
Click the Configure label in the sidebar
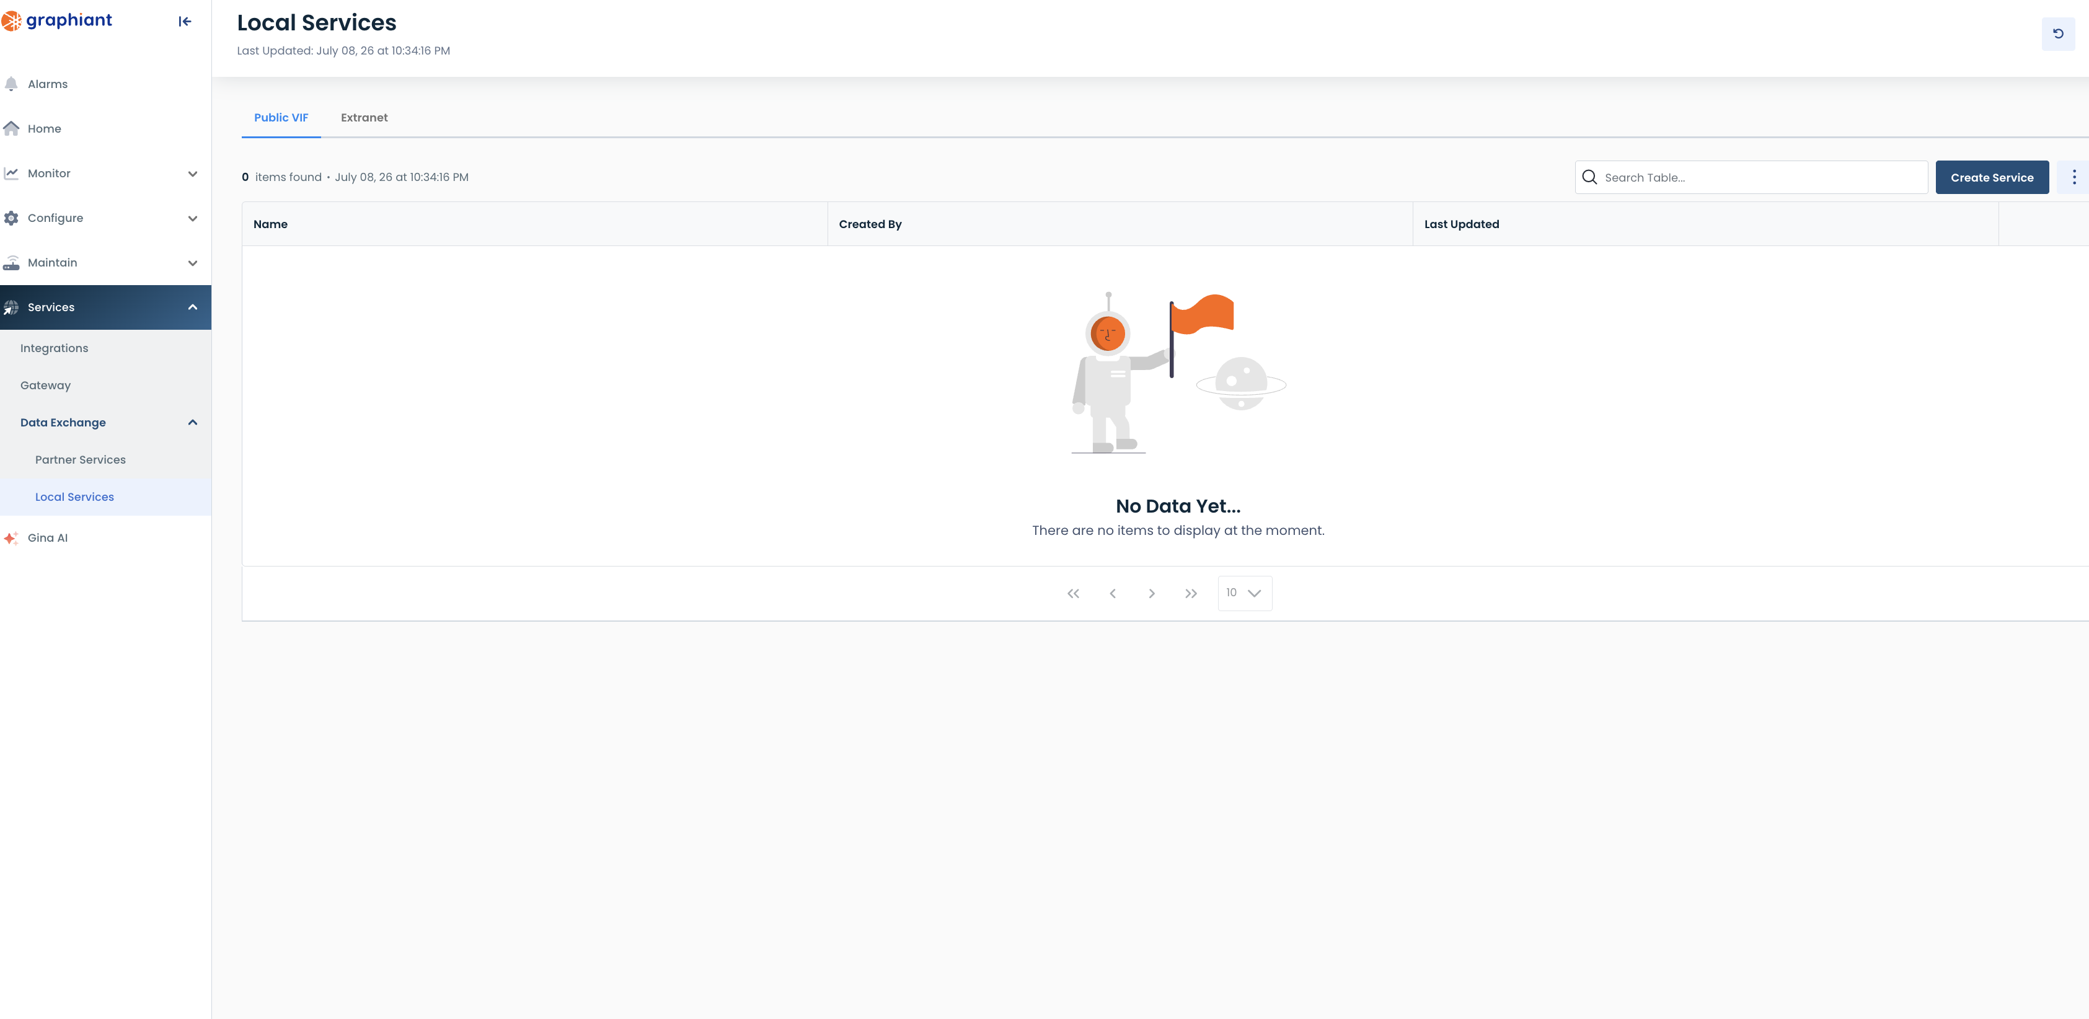point(55,218)
